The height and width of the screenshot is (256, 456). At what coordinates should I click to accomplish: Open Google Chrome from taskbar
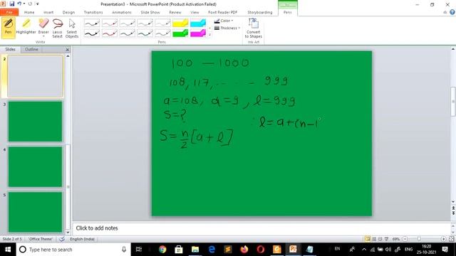pyautogui.click(x=162, y=250)
